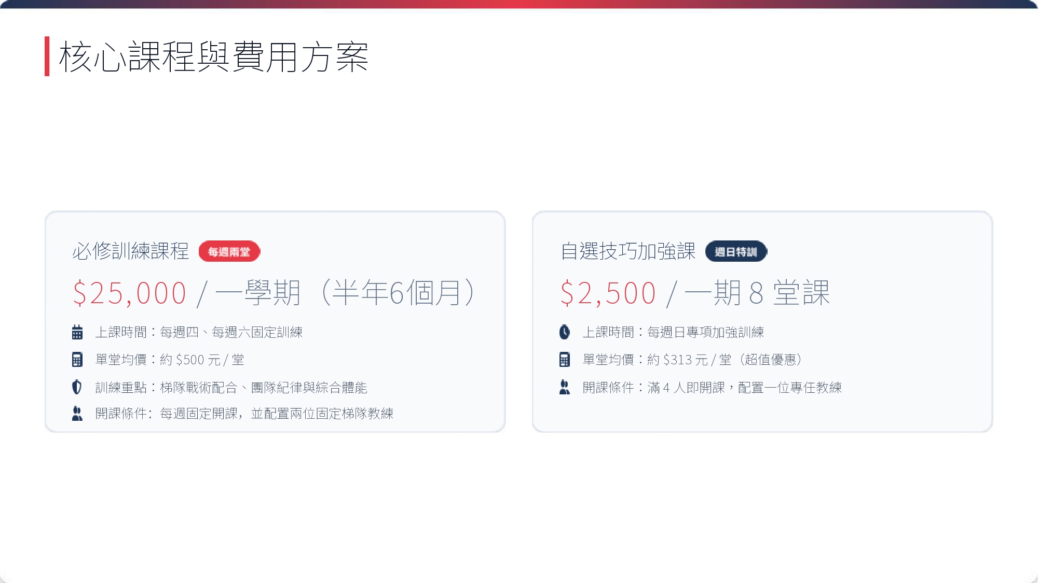Click the calendar icon beside 上課時間
Screen dimensions: 1038x583
pos(77,332)
